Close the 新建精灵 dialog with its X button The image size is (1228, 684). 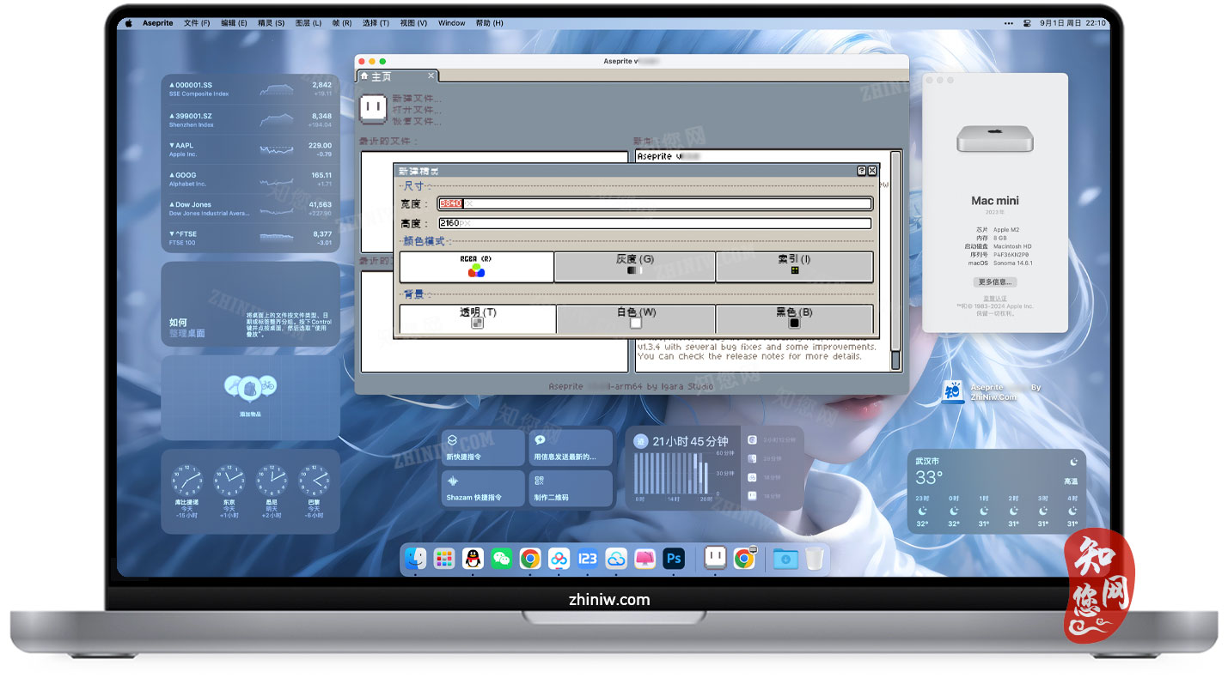click(872, 171)
